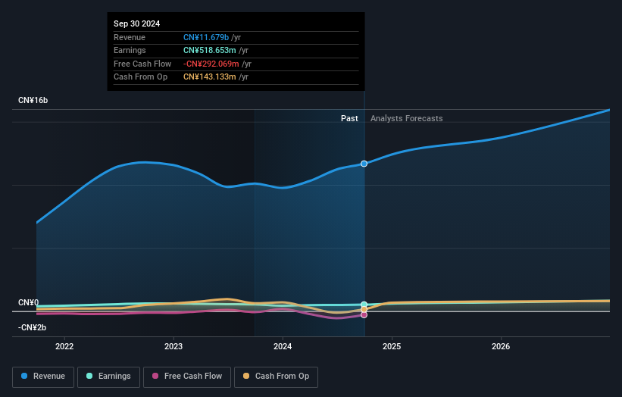Click the Cash From Op label in tooltip
The height and width of the screenshot is (397, 622).
pyautogui.click(x=140, y=77)
